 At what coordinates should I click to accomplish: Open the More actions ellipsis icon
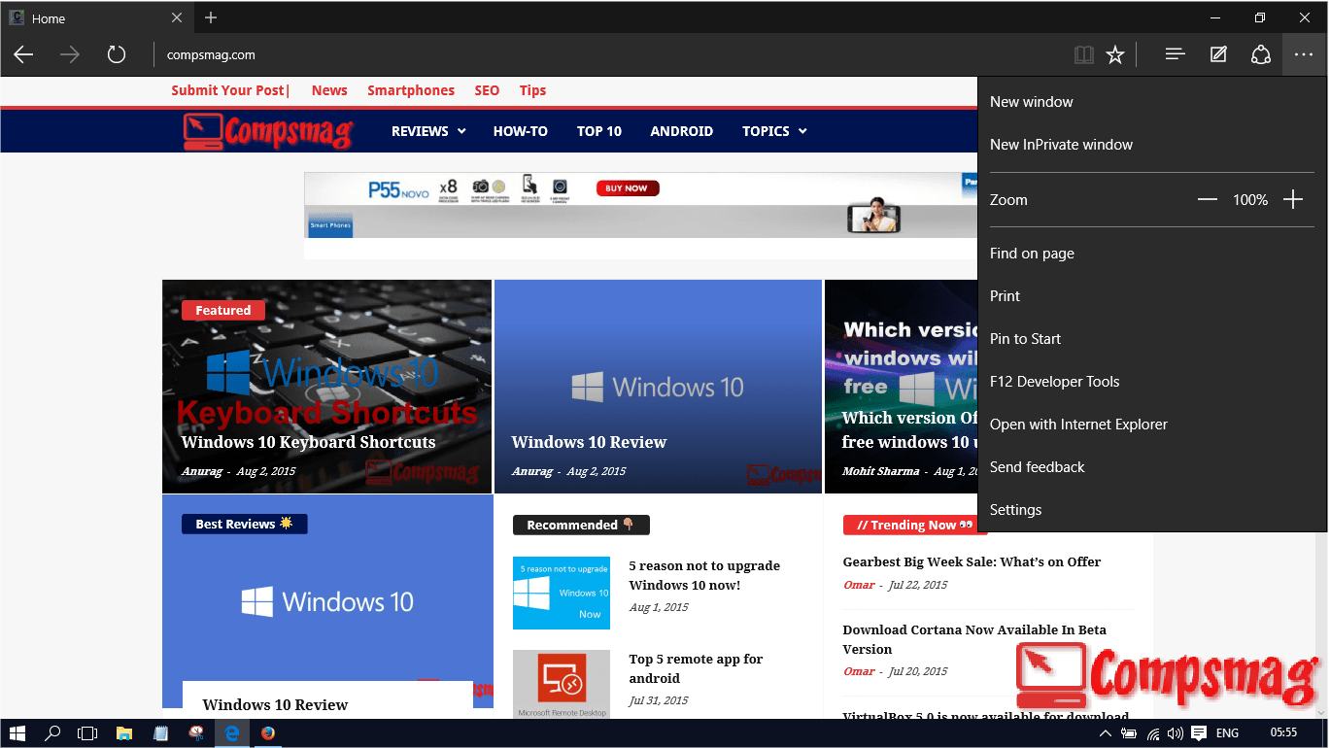point(1303,54)
